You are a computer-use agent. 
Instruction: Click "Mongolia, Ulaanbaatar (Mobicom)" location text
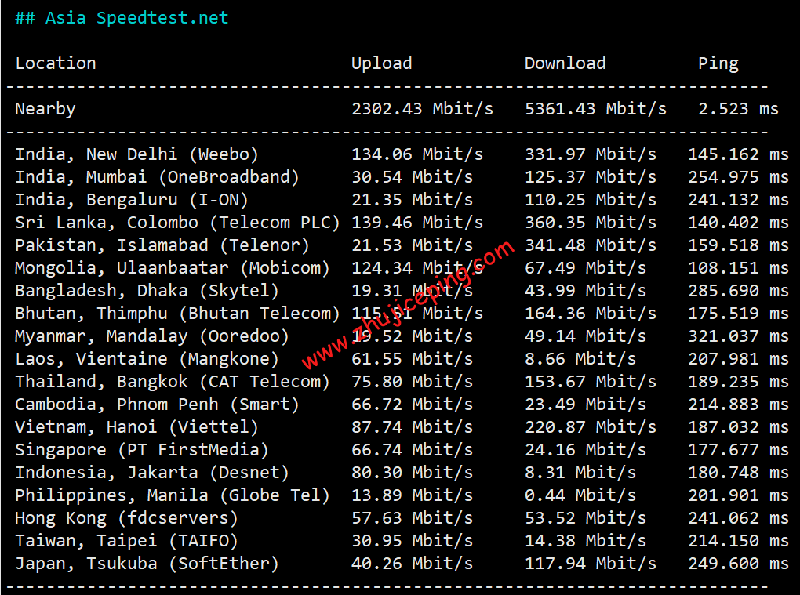[x=173, y=267]
